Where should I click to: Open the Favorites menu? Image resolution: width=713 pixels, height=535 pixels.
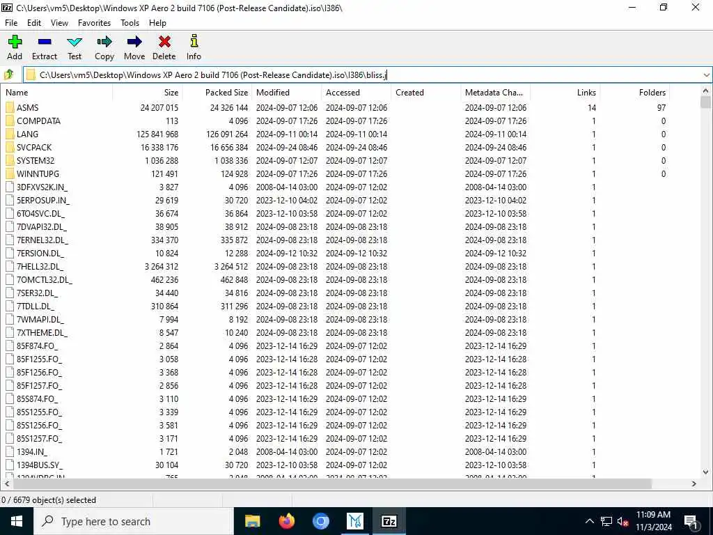pyautogui.click(x=94, y=23)
